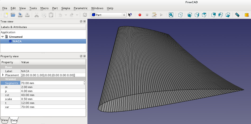Click the Refresh recompute icon
The width and height of the screenshot is (251, 124).
85,15
